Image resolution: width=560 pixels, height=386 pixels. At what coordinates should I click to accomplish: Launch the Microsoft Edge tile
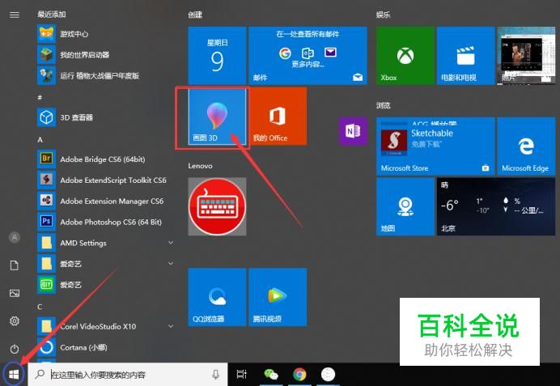pyautogui.click(x=526, y=146)
